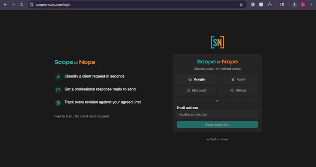
Task: Sign in with Google
Action: click(196, 80)
